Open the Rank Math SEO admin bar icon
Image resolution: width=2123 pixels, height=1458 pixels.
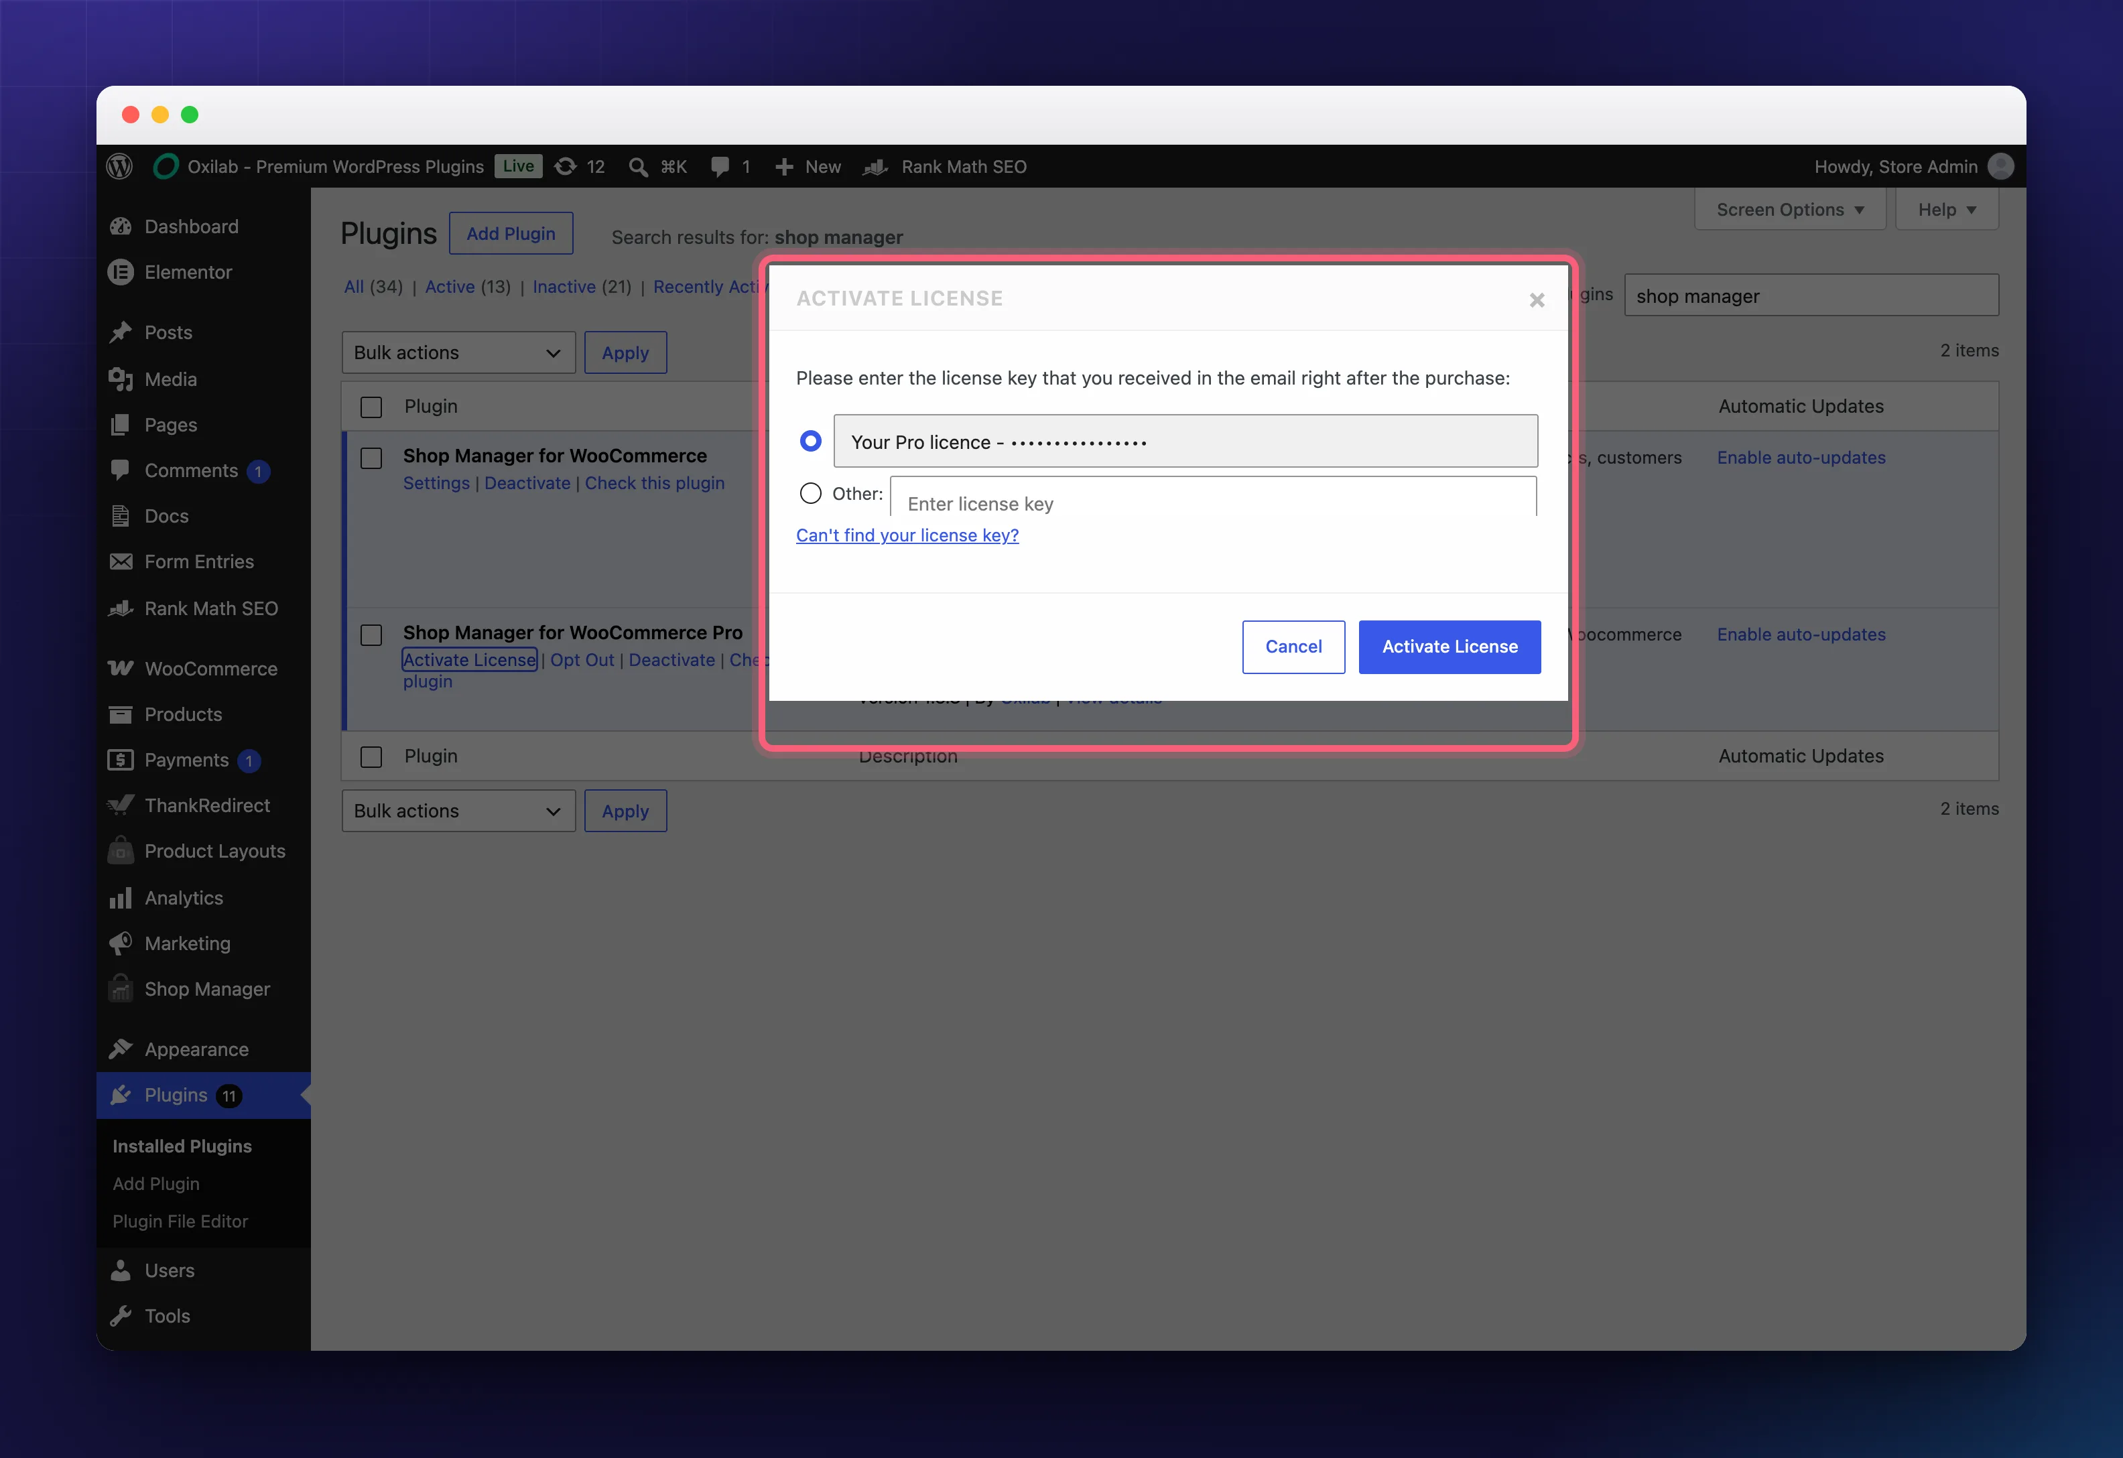click(875, 166)
